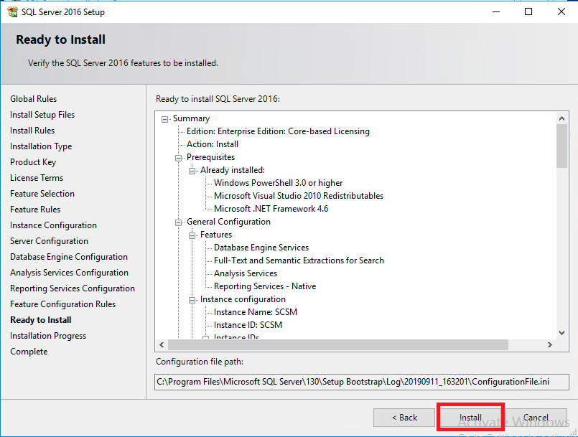Click the SQL Server Setup title bar icon
The image size is (578, 437).
point(11,11)
